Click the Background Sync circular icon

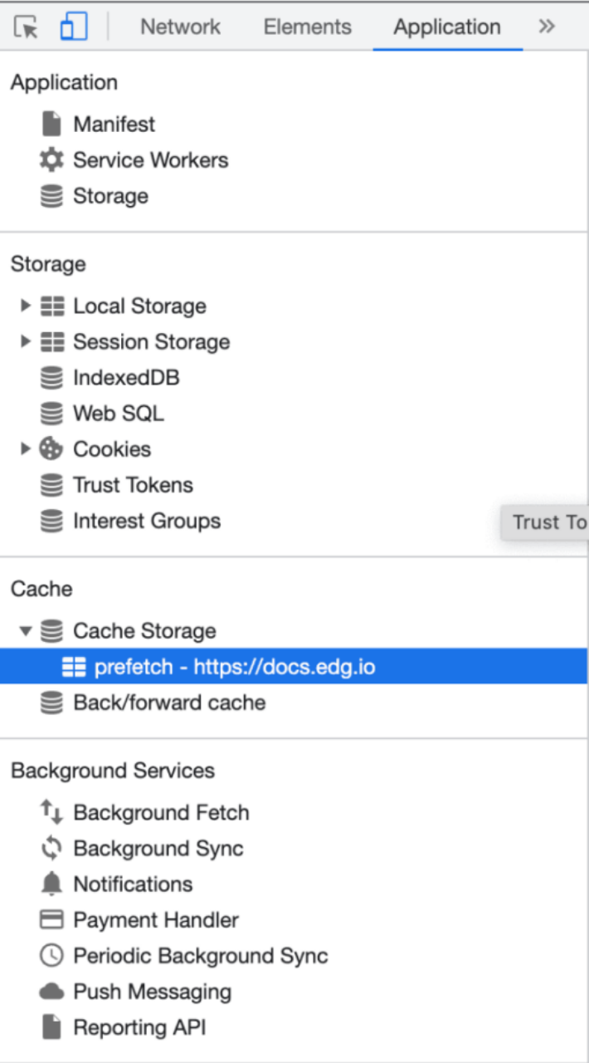point(51,848)
